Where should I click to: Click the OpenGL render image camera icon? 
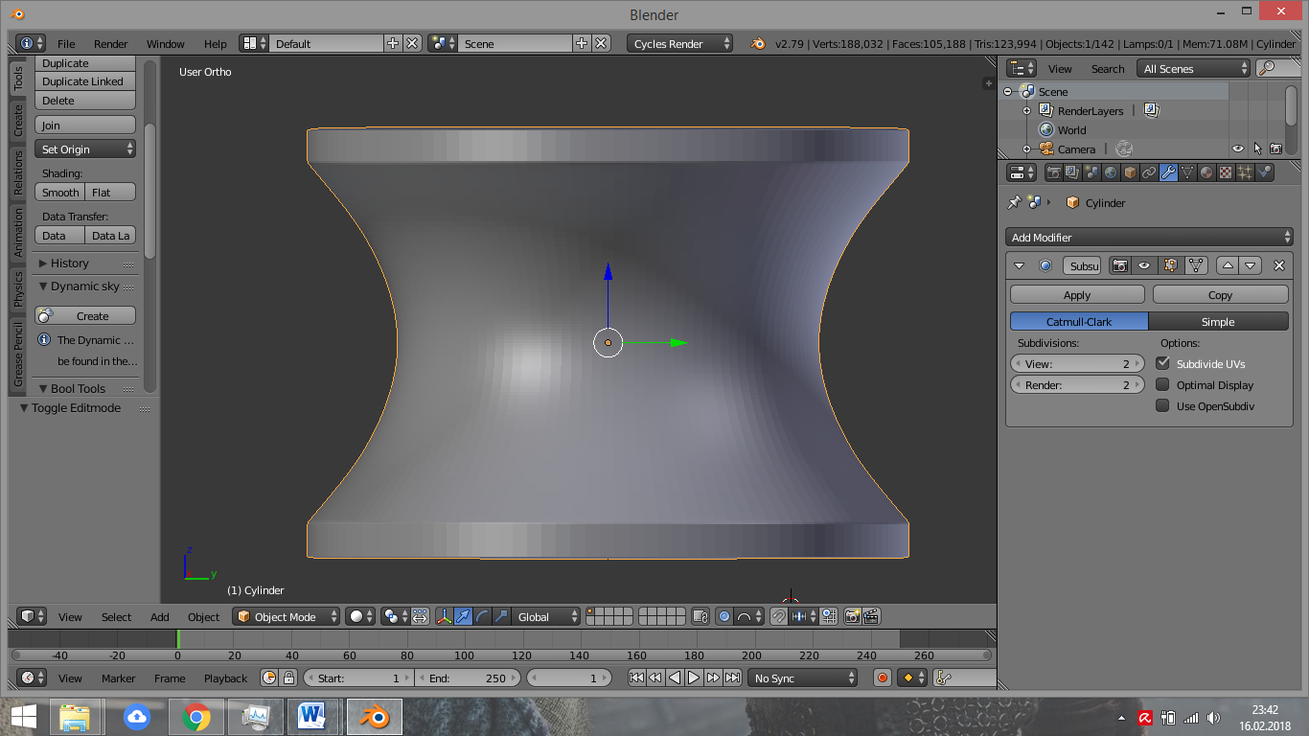pos(852,616)
